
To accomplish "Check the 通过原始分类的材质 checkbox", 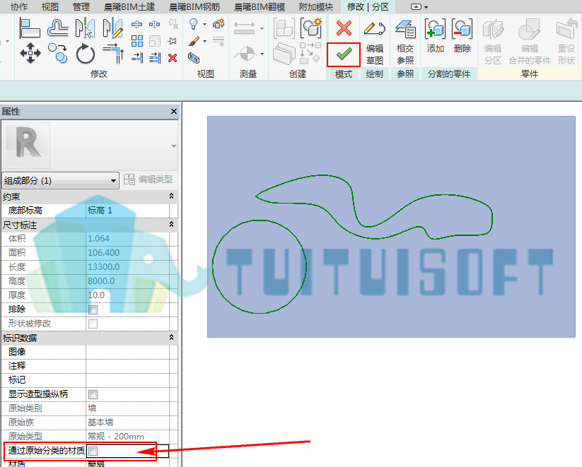I will (93, 451).
